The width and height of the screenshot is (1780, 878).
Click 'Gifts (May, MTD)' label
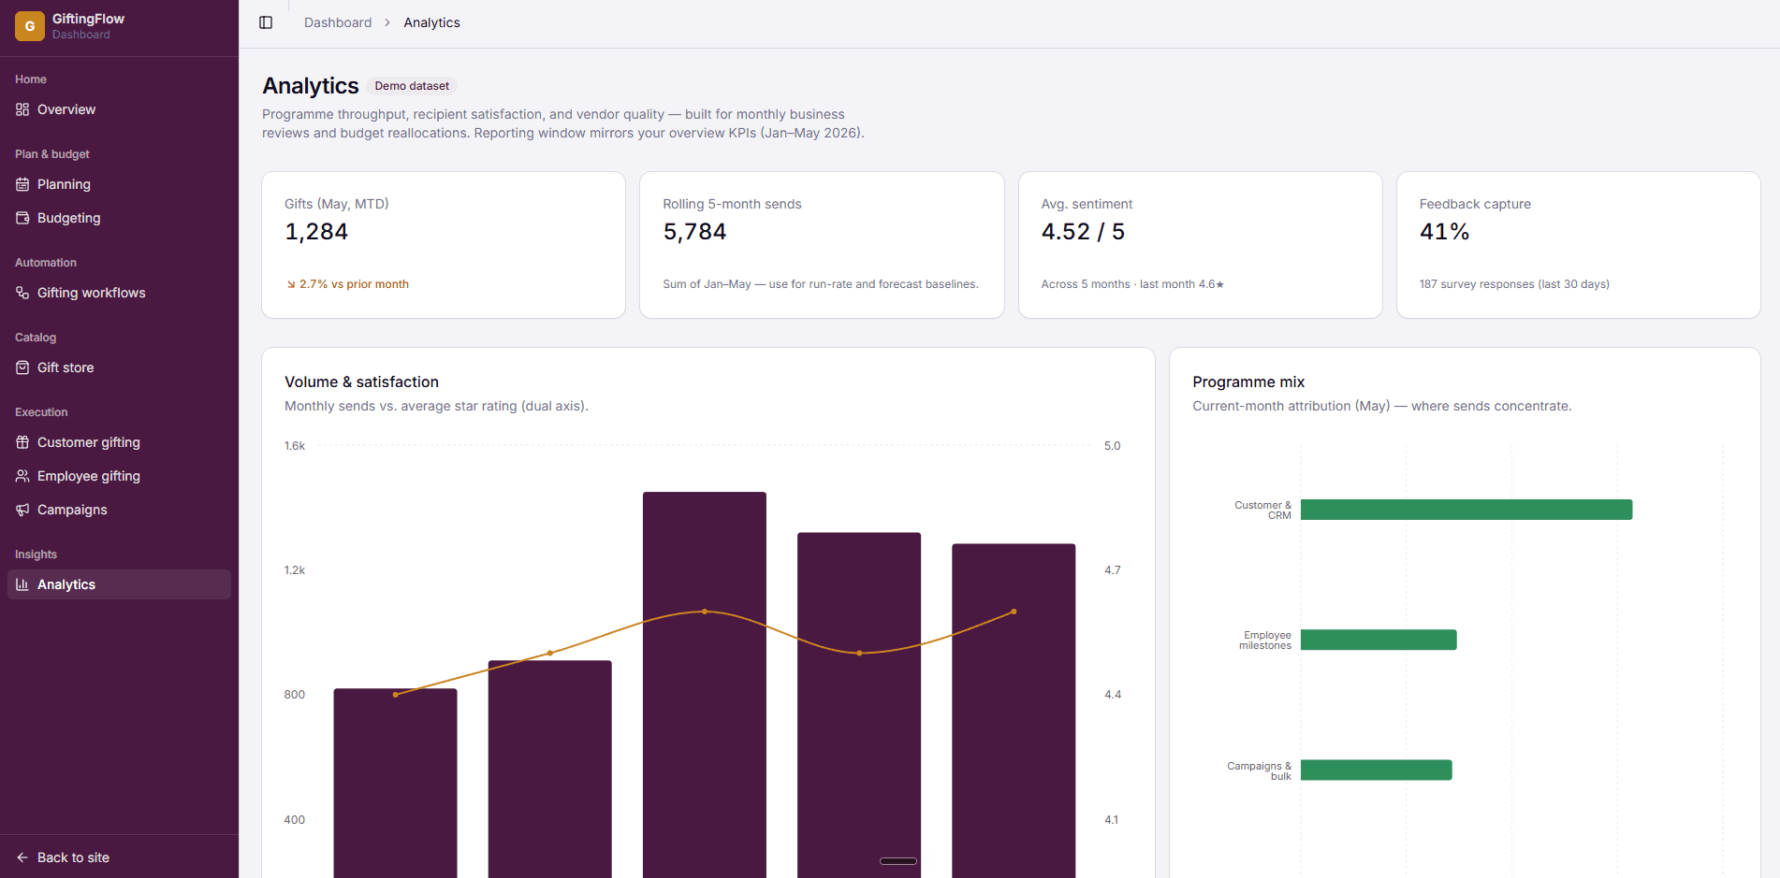click(337, 204)
